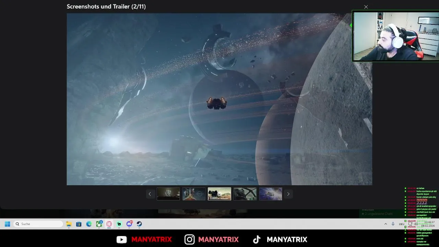Open Discord from the taskbar
439x247 pixels.
tap(129, 224)
